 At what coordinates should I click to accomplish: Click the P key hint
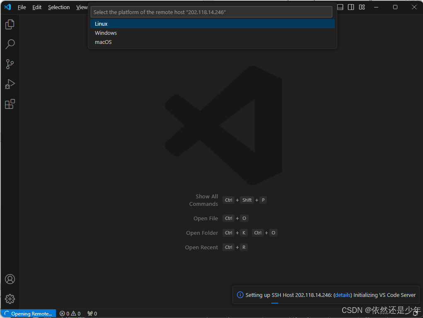[263, 200]
